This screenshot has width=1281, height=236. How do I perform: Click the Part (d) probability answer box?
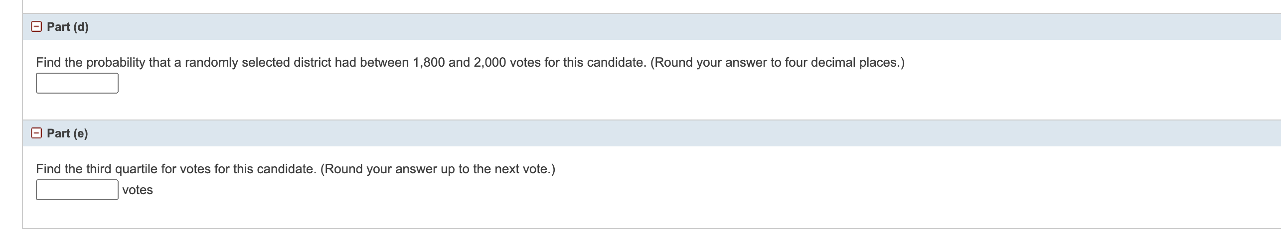pyautogui.click(x=77, y=83)
